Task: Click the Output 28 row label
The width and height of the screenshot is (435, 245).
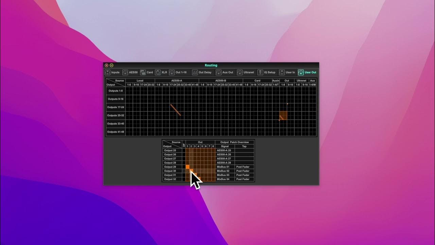Action: point(172,163)
